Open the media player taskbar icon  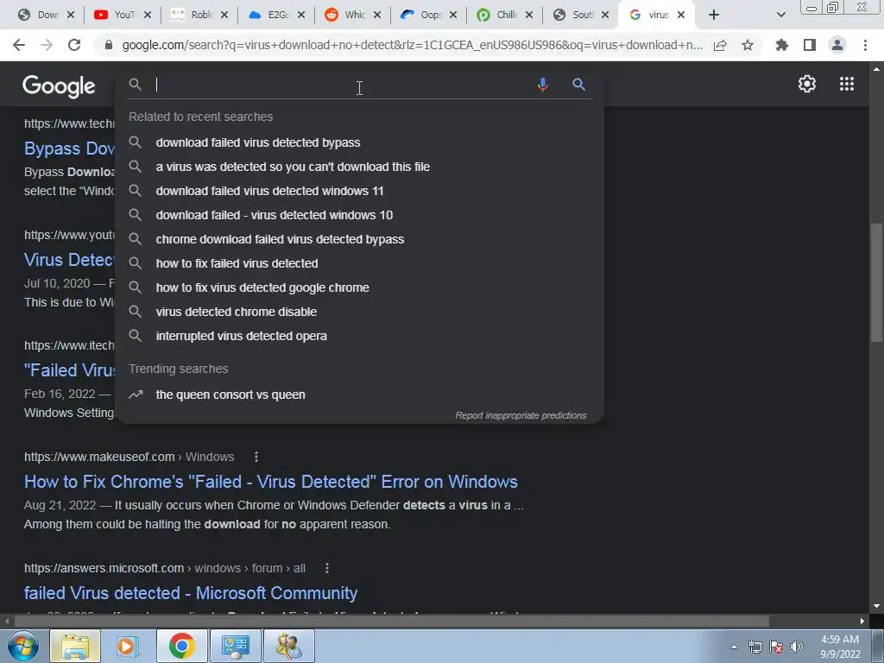(128, 646)
